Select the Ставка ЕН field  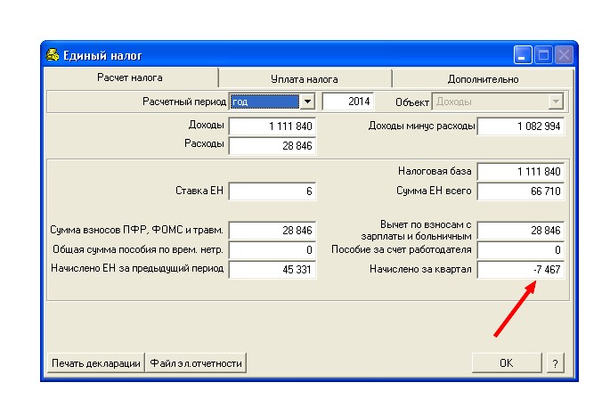(x=272, y=191)
